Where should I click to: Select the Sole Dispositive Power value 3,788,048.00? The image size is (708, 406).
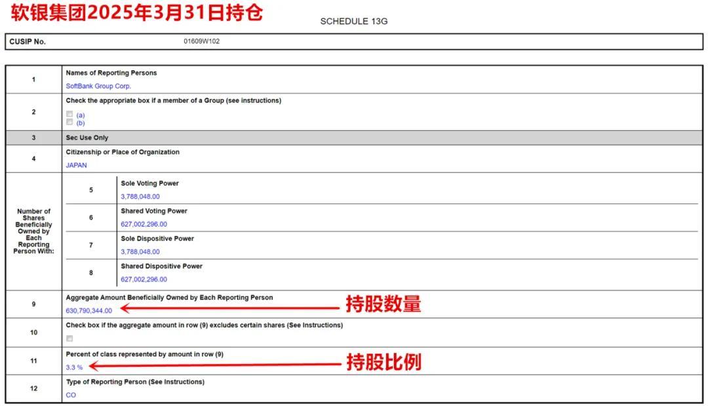[x=140, y=251]
